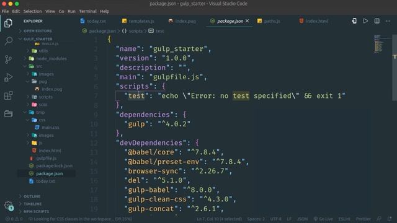Open notifications bell in status bar
Screen dimensions: 397x223
pos(390,219)
